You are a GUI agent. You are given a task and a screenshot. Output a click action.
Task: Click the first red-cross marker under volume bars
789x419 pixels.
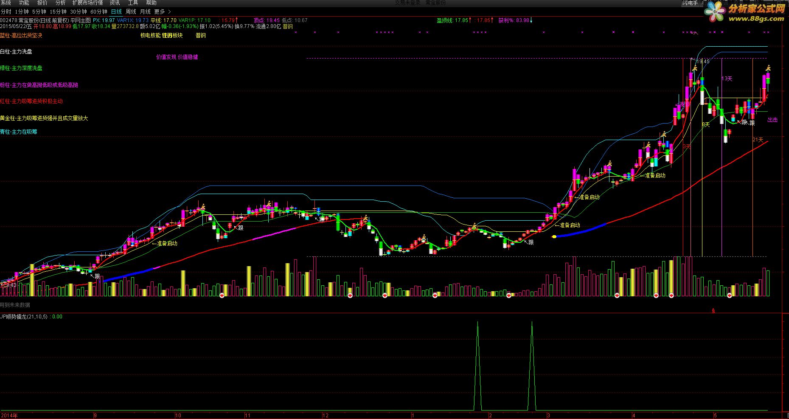pos(222,295)
